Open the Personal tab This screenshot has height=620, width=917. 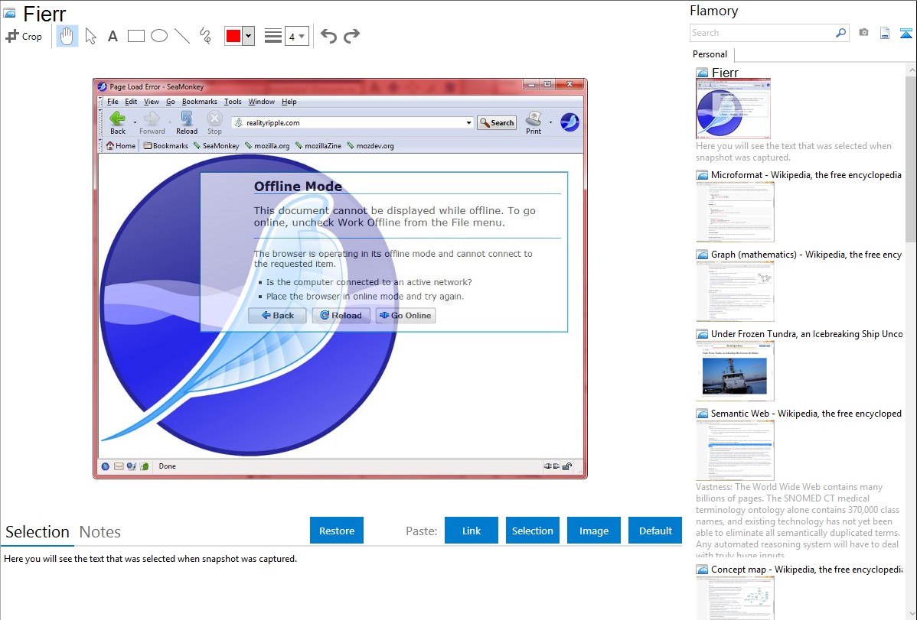[x=710, y=54]
